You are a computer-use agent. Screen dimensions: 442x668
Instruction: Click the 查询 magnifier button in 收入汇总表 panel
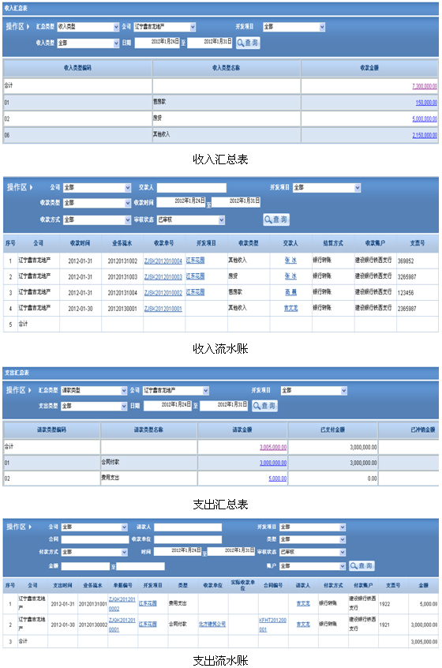pos(248,43)
